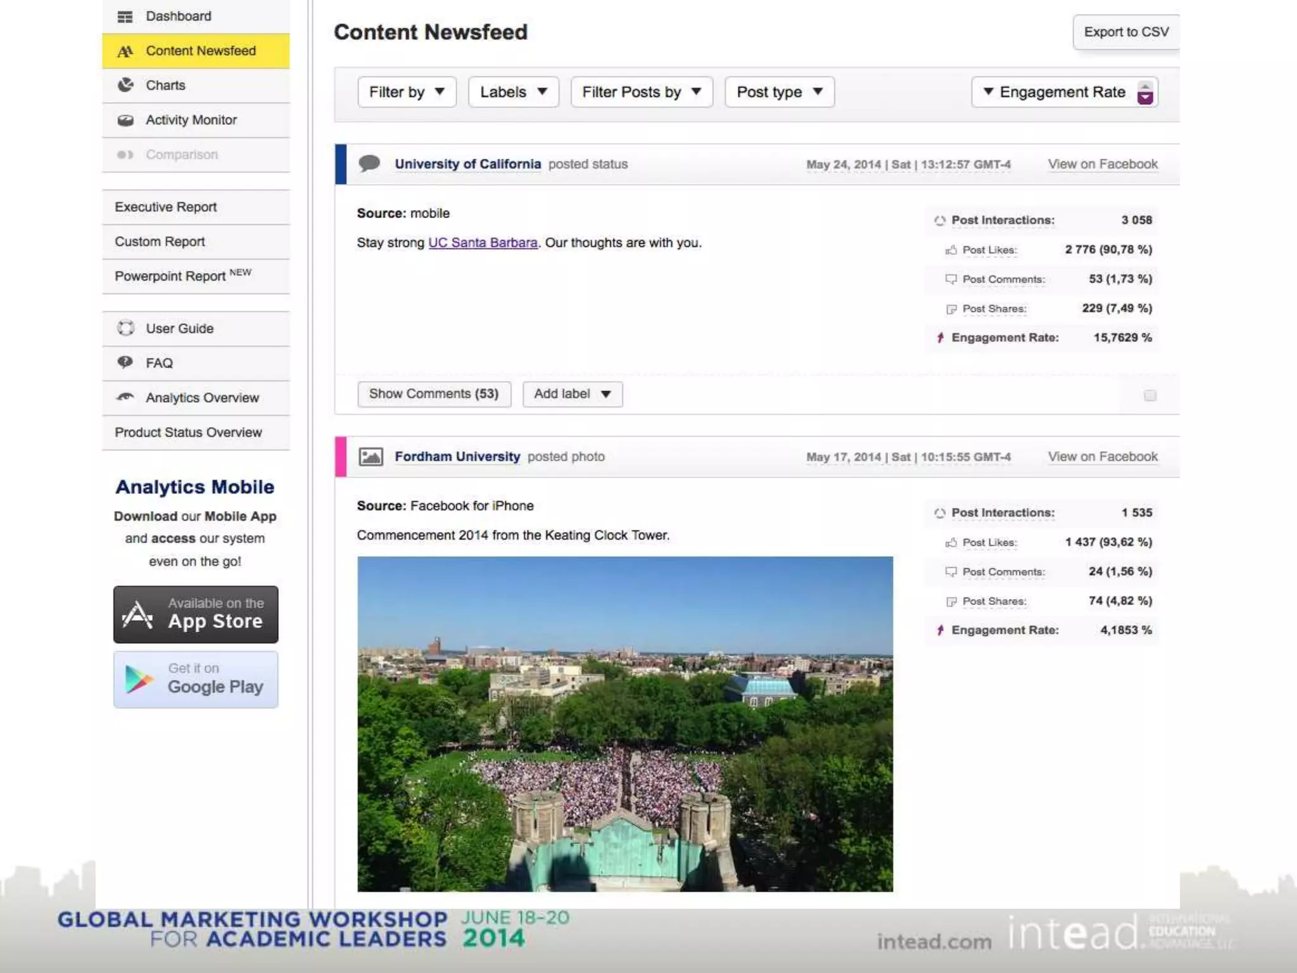Expand the Add label dropdown

[x=572, y=394]
